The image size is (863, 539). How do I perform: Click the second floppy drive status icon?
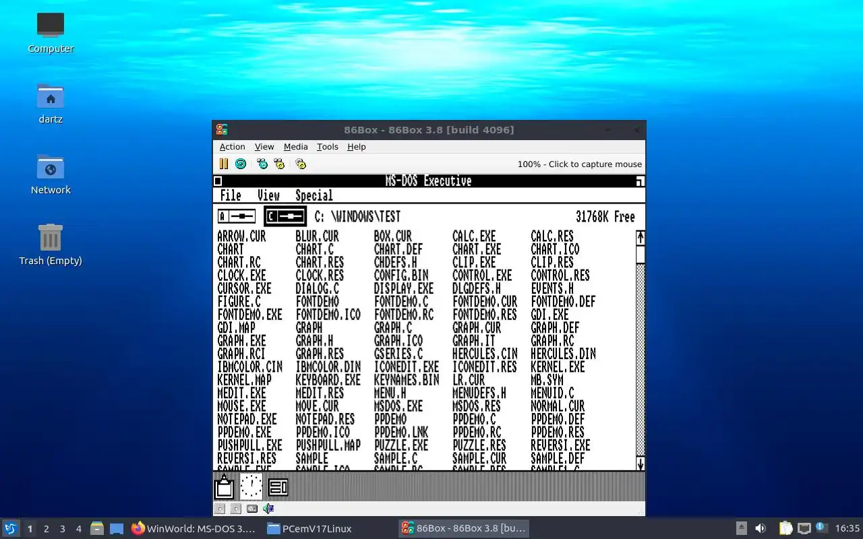click(235, 509)
